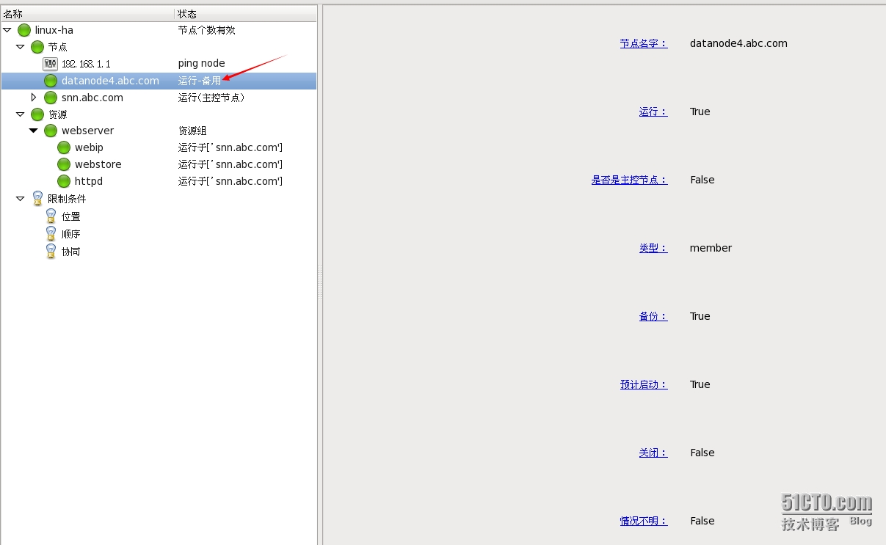Select the snn.abc.com tree row
The image size is (886, 545).
159,98
